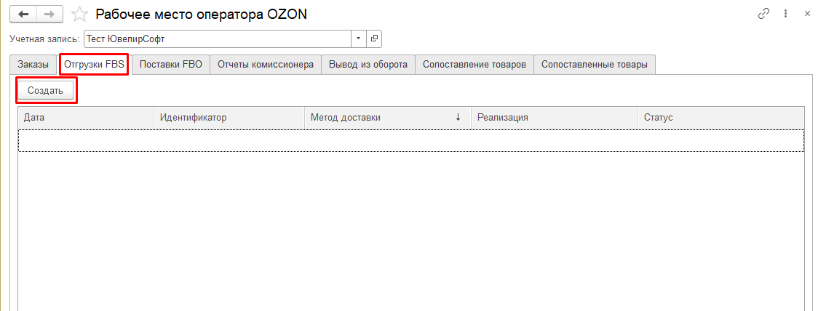Select the empty first row of the table
This screenshot has width=818, height=311.
point(411,141)
